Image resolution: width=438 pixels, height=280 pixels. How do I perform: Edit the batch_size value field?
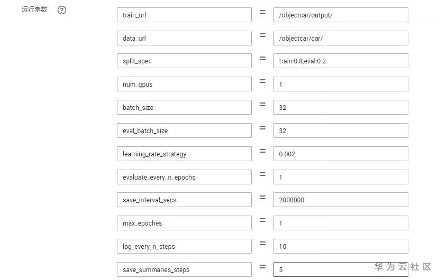341,107
